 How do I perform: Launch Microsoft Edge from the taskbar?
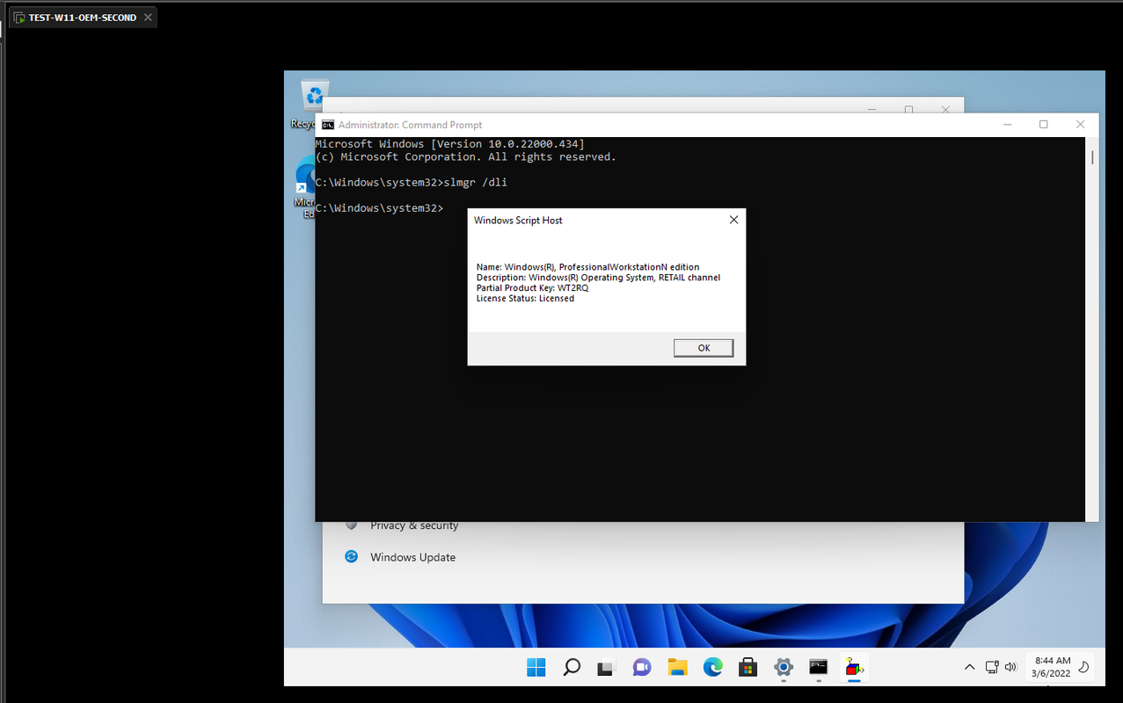pyautogui.click(x=712, y=668)
